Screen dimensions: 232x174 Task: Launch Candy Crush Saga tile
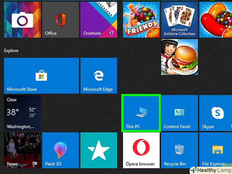[x=215, y=20]
